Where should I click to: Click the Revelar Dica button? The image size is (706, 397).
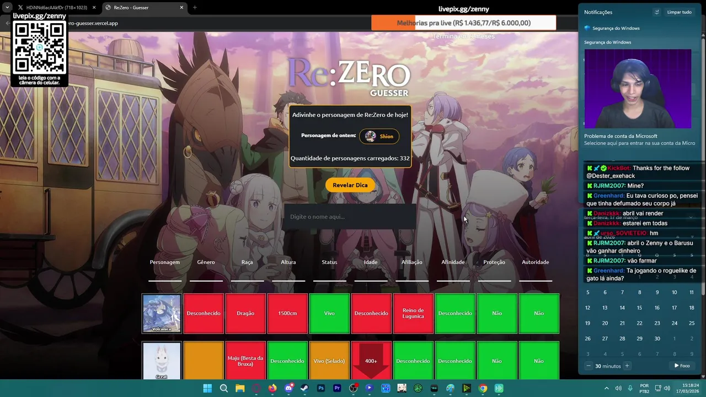tap(350, 185)
